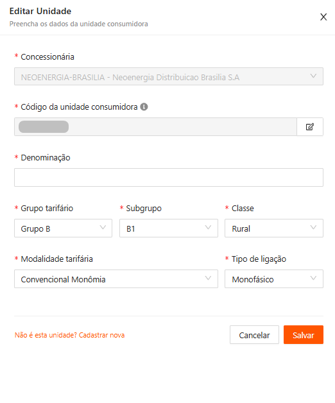Click the info icon beside Código da unidade consumidora

144,107
